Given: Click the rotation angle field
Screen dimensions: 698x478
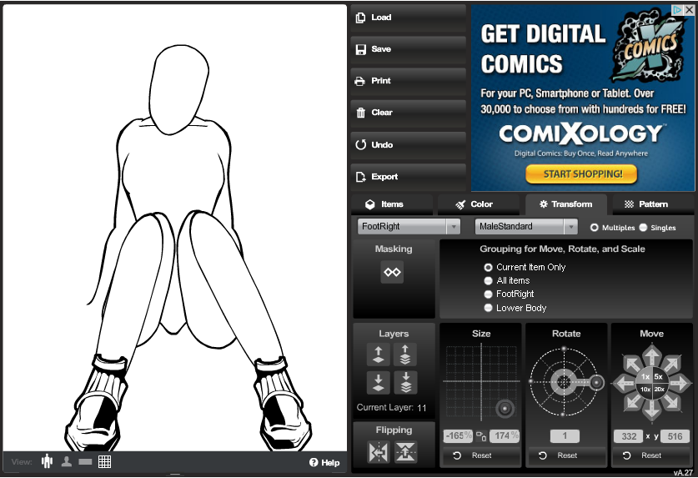Looking at the screenshot, I should 565,435.
